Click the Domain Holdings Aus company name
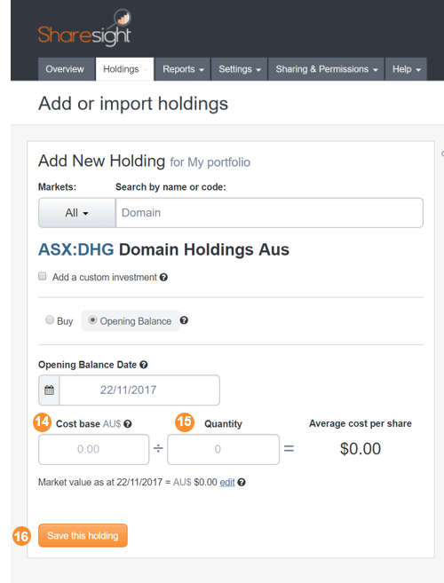 coord(204,249)
